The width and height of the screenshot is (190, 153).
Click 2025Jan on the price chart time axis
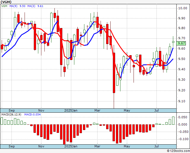click(71, 110)
